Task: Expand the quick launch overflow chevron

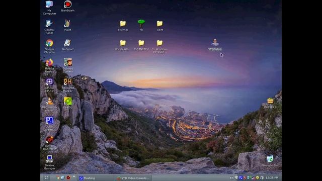Action: (x=74, y=176)
